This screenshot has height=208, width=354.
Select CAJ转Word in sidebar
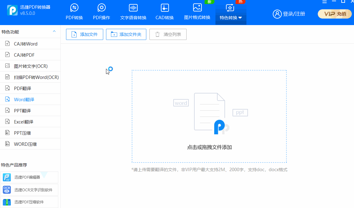pos(30,44)
